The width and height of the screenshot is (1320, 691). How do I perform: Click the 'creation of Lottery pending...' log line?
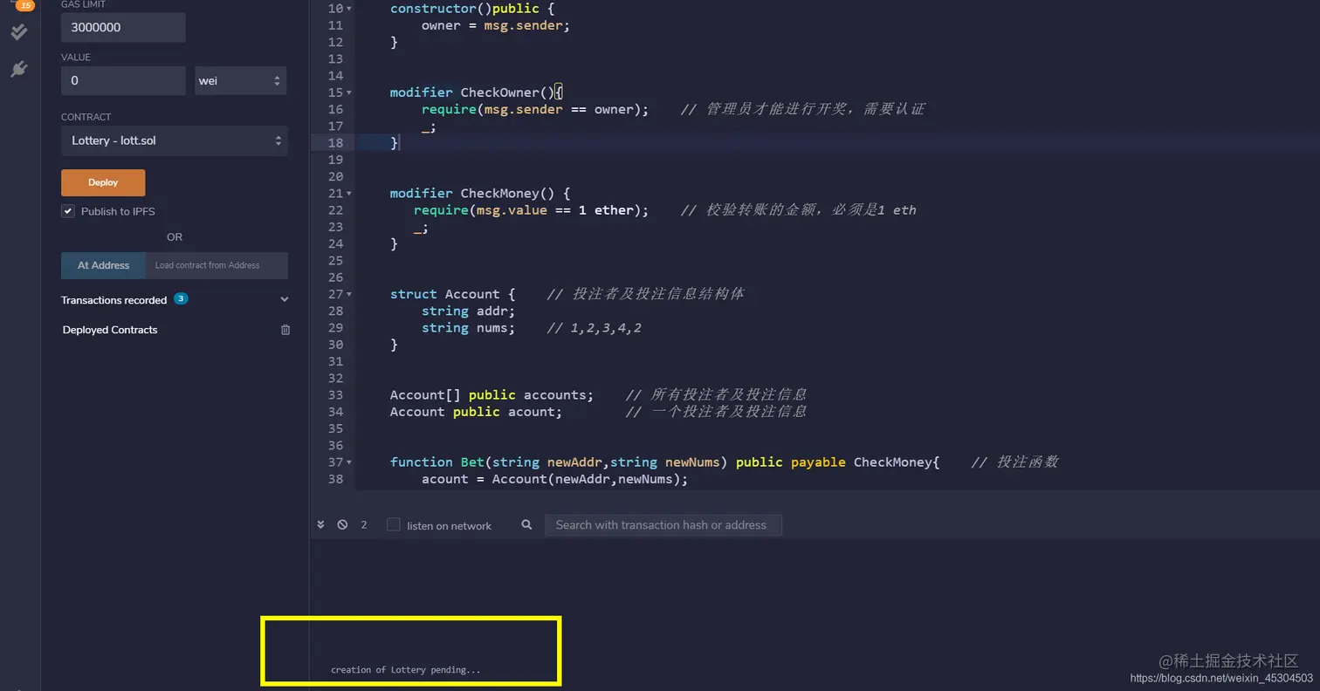coord(405,670)
